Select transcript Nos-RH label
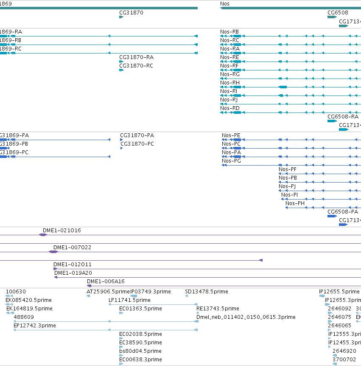Viewport: 361px width, 366px height. 229,83
